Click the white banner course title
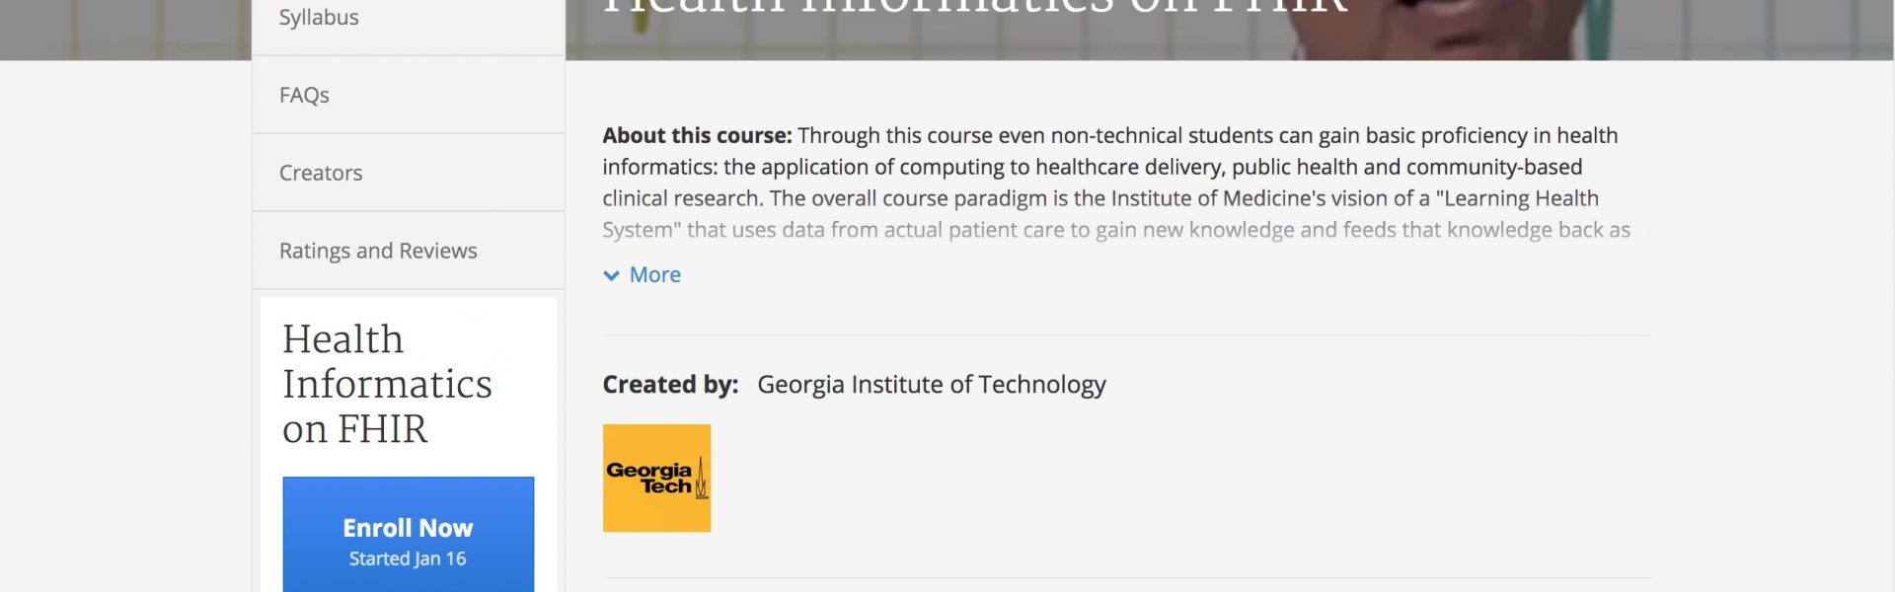 tap(975, 8)
